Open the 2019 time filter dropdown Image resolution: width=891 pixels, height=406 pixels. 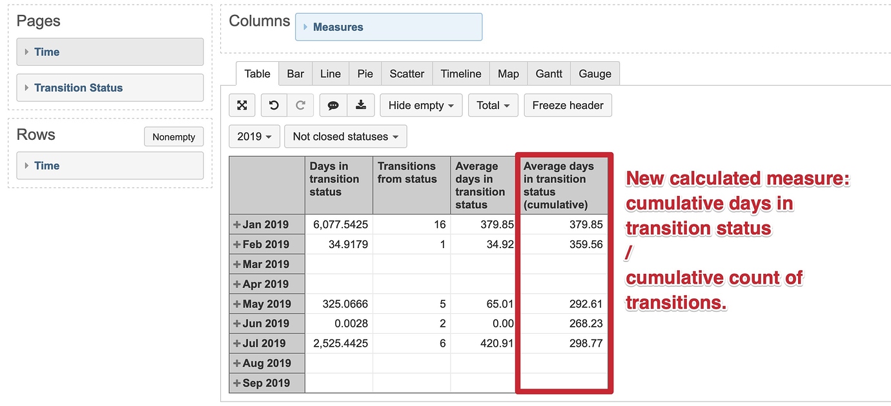254,136
